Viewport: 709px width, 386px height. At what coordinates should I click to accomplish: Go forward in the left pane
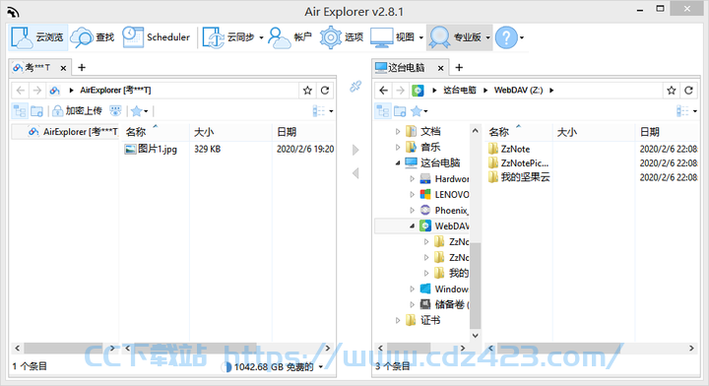point(37,91)
